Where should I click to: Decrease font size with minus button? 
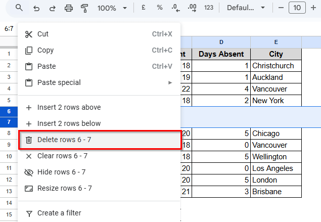[281, 8]
